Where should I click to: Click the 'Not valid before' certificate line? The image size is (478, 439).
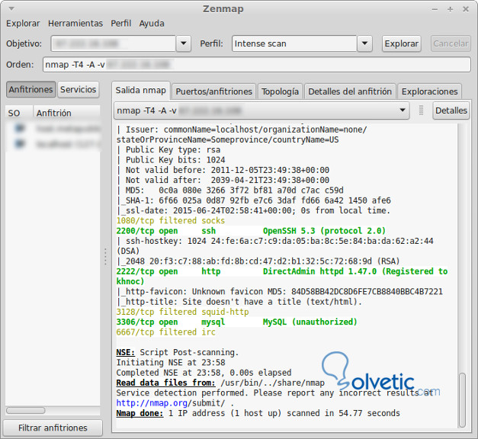223,170
